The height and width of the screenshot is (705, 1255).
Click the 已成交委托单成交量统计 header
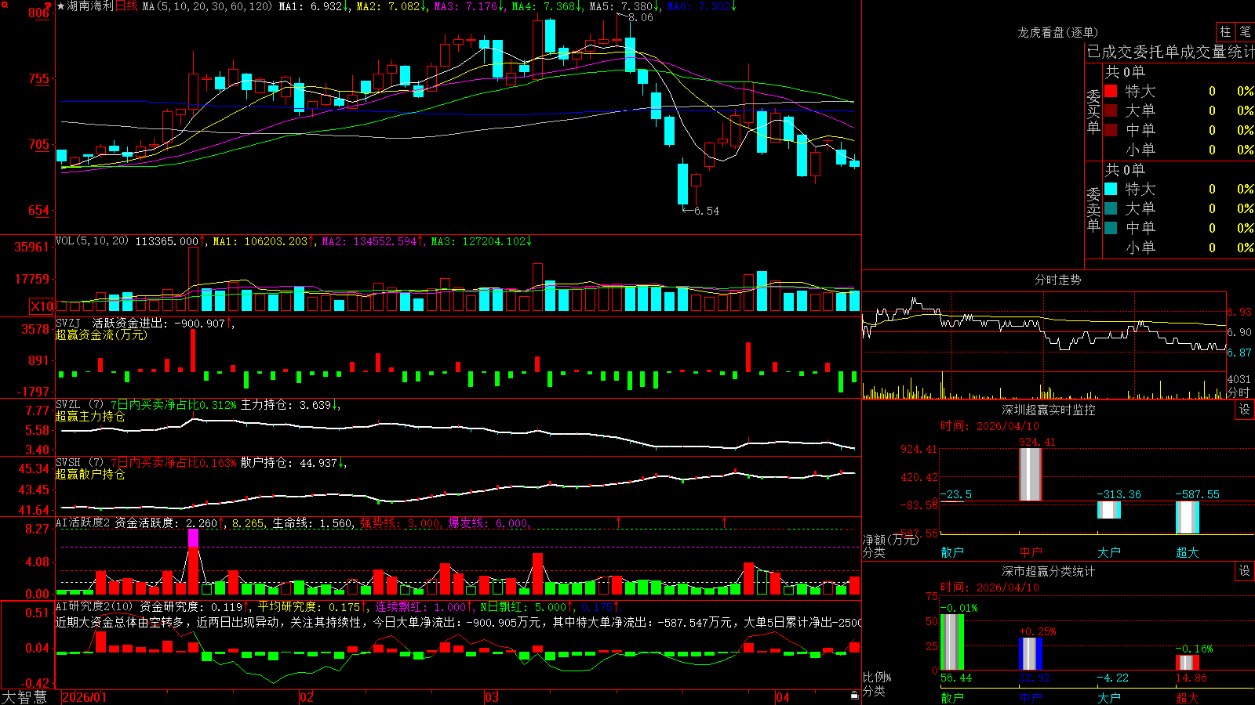(1170, 52)
